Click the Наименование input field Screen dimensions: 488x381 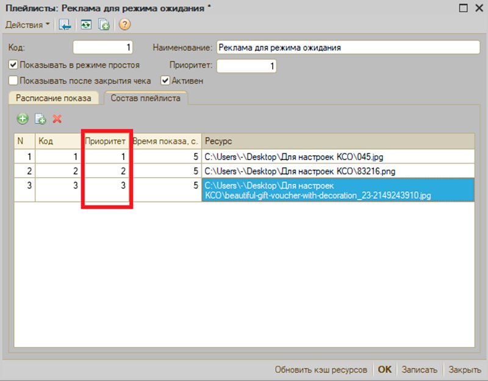click(348, 47)
